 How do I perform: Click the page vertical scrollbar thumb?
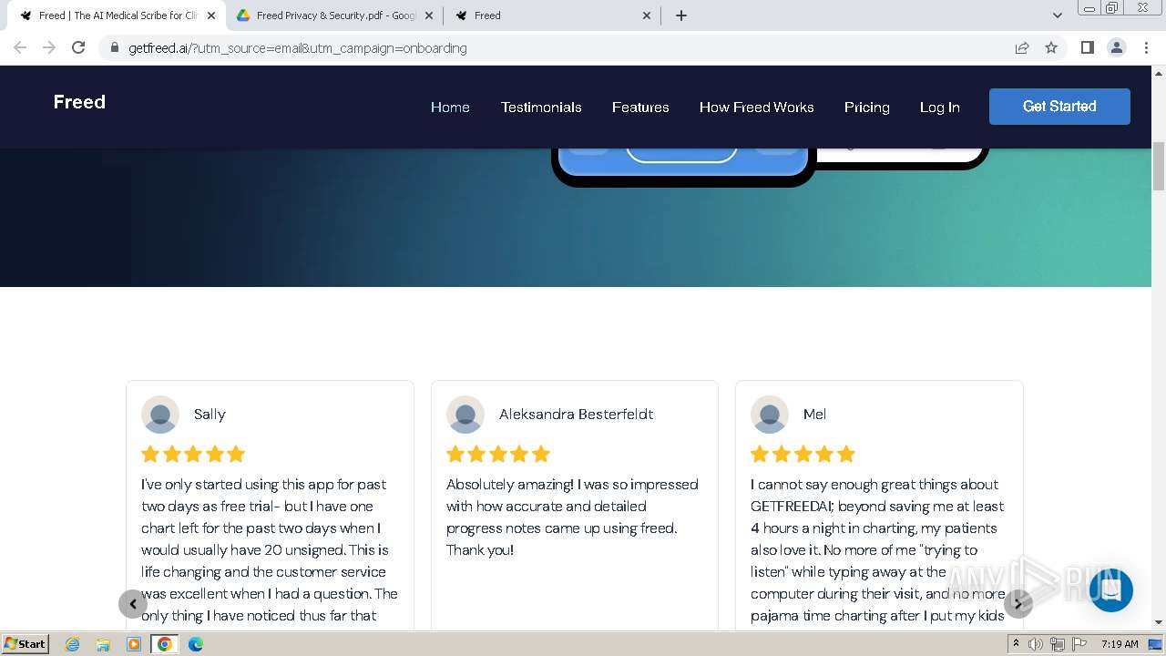point(1159,166)
